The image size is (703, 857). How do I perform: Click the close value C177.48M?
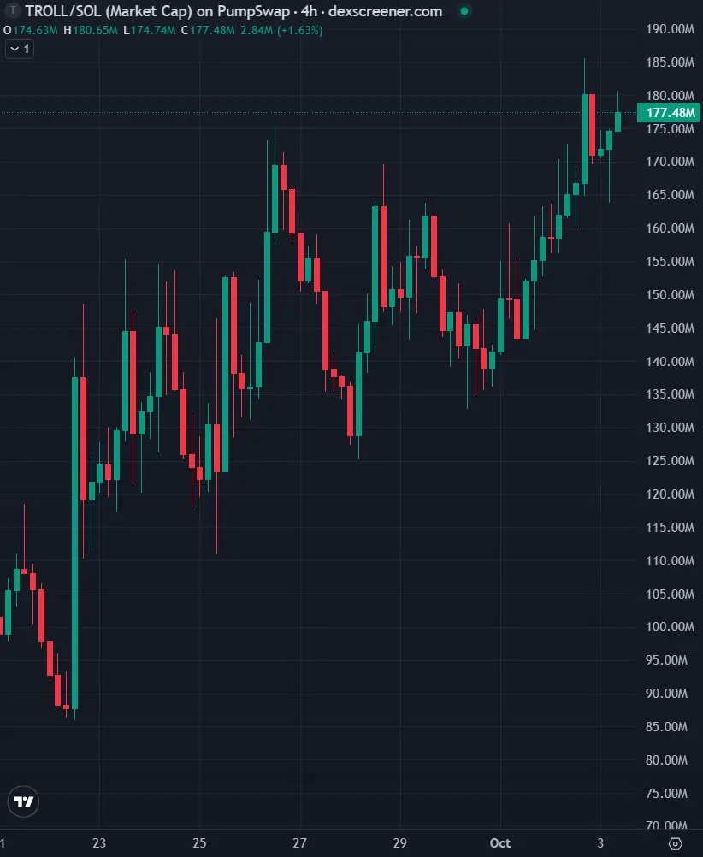208,30
